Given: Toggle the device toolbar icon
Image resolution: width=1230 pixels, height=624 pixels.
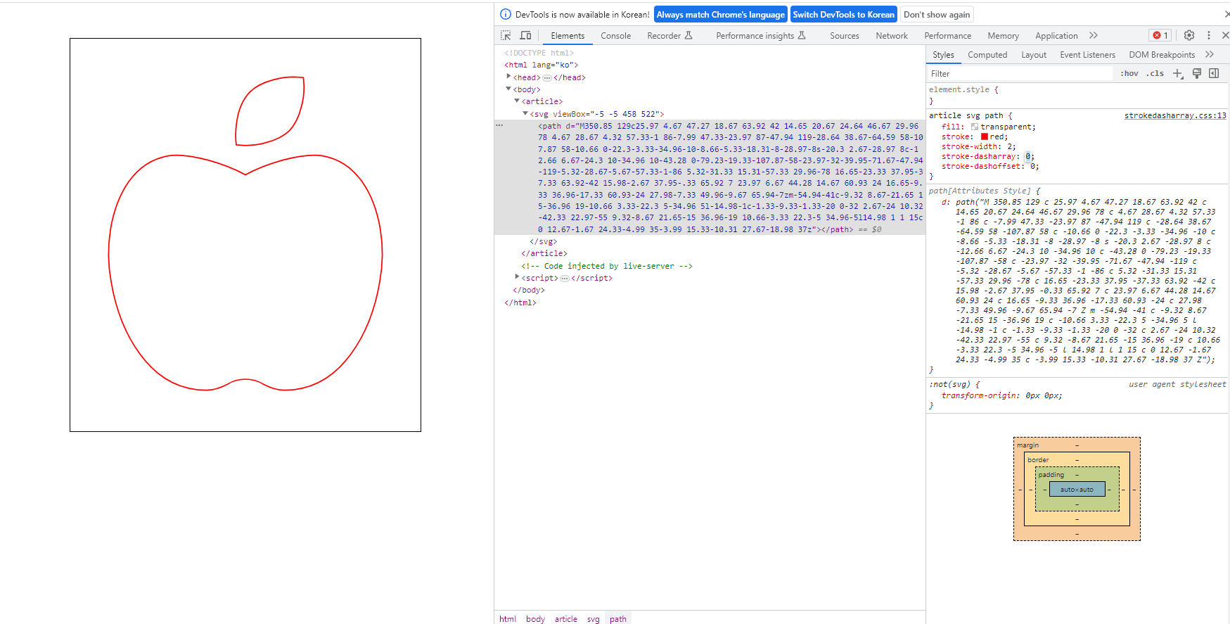Looking at the screenshot, I should coord(525,35).
